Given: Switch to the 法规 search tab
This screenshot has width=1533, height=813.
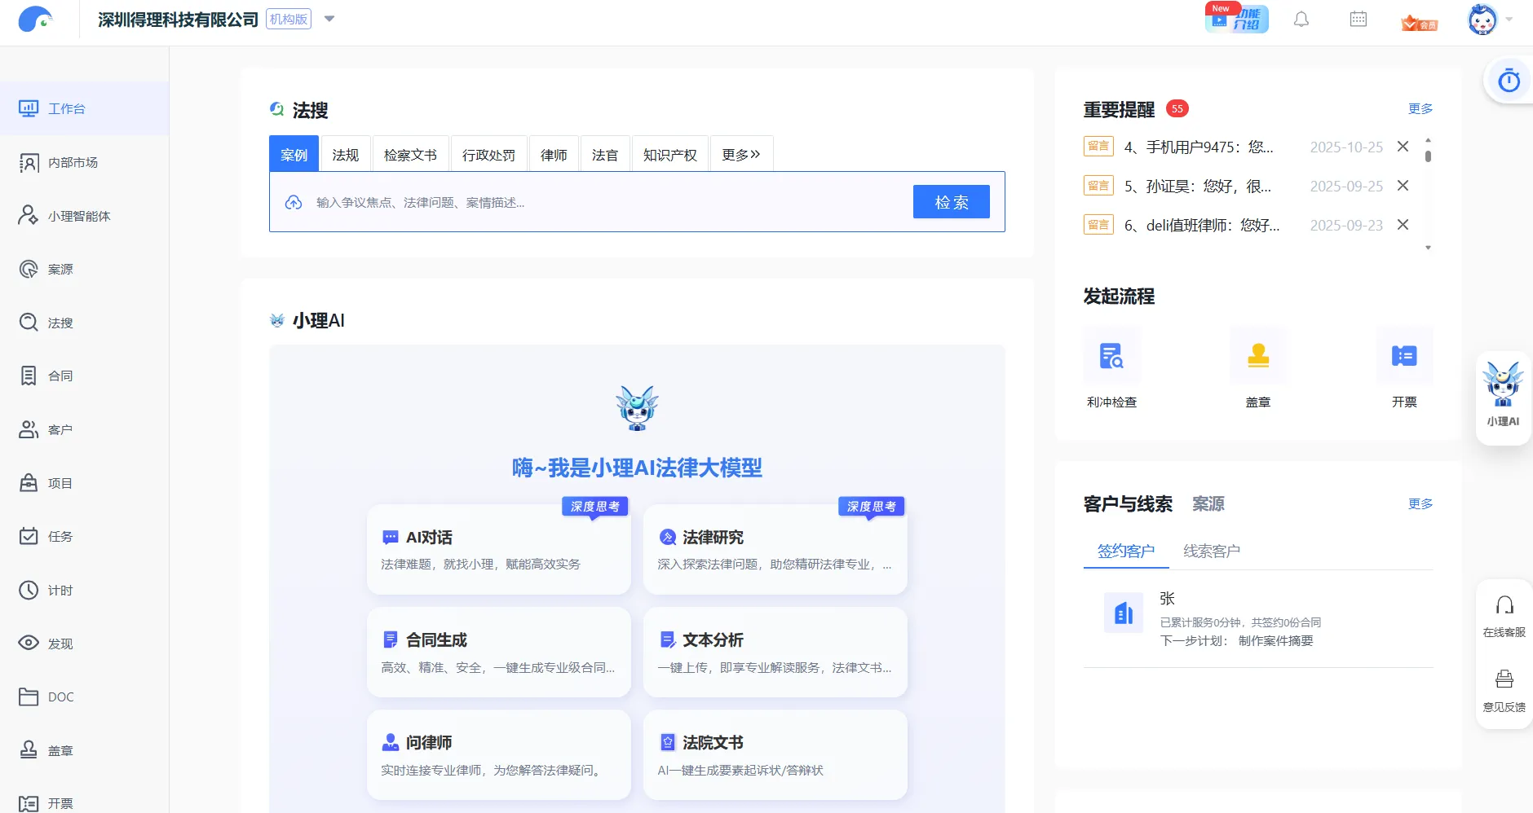Looking at the screenshot, I should pyautogui.click(x=346, y=155).
